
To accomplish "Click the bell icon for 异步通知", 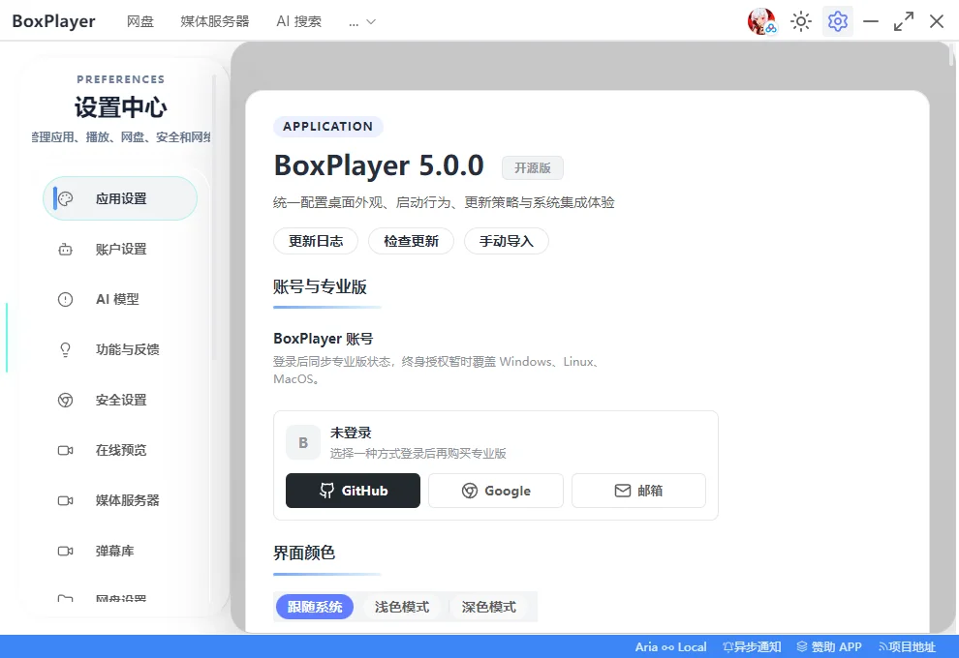I will click(727, 647).
